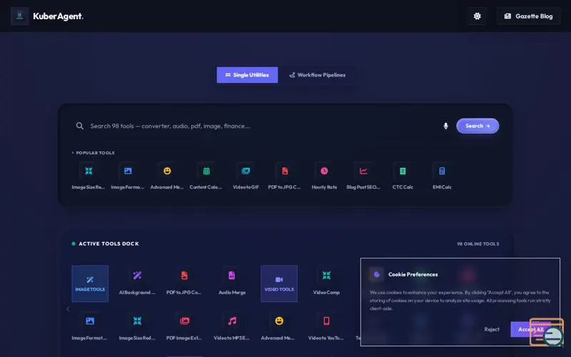Launch Advanced Me... in Active Tools Dock
This screenshot has width=571, height=357.
coord(279,328)
